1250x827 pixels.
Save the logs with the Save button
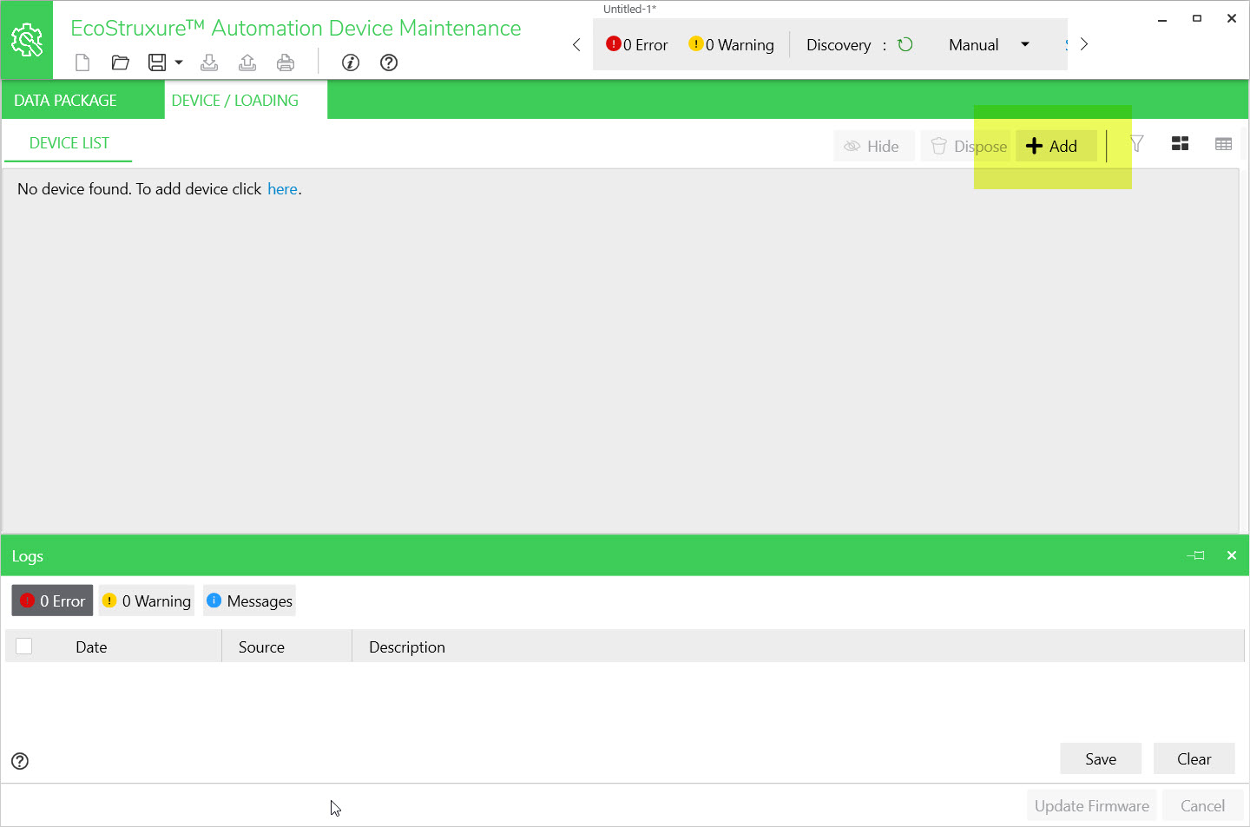(1101, 758)
